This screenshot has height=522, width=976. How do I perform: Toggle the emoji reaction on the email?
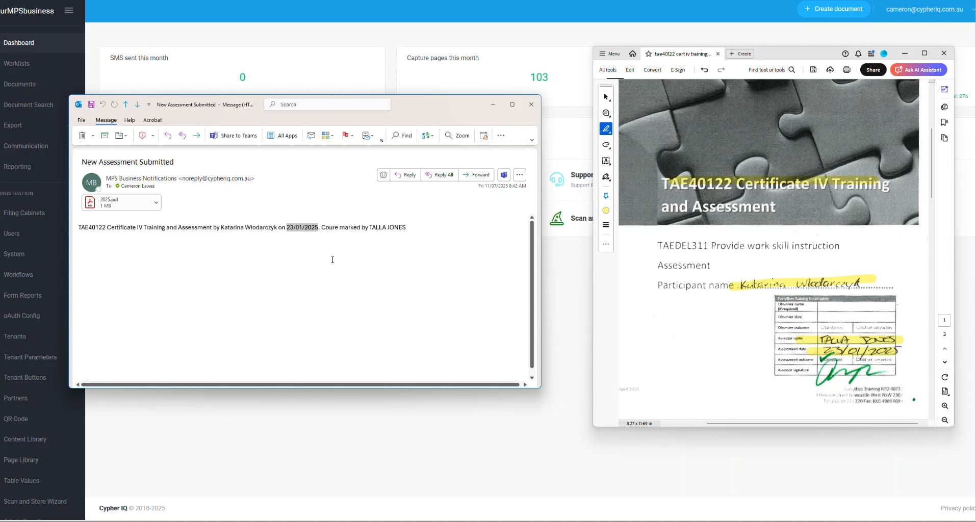pos(383,175)
